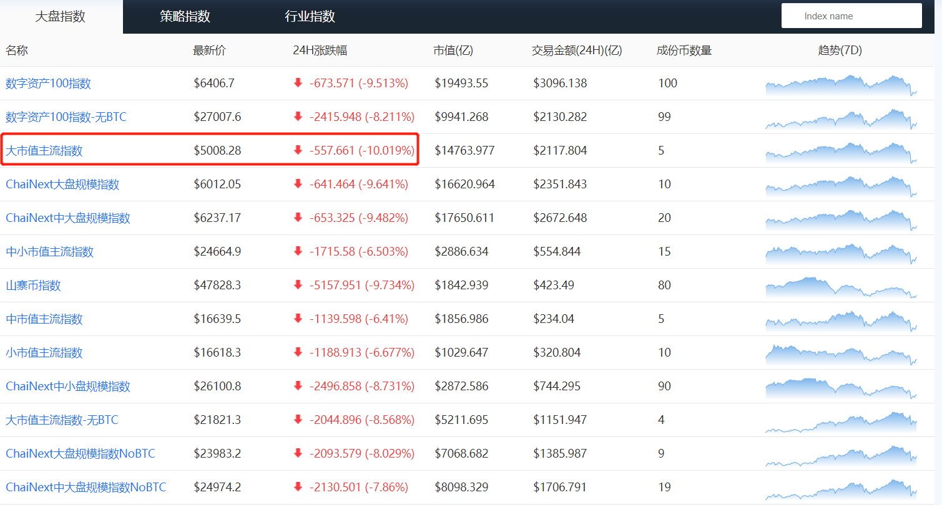Image resolution: width=942 pixels, height=505 pixels.
Task: Open the ChaiNext中大盘规模指数 link
Action: click(x=68, y=218)
